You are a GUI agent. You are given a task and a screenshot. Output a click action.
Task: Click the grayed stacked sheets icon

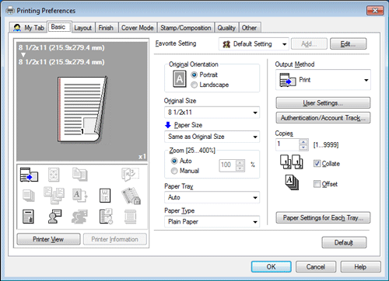[29, 196]
